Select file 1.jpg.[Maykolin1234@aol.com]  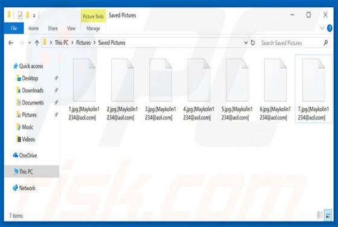click(x=84, y=89)
